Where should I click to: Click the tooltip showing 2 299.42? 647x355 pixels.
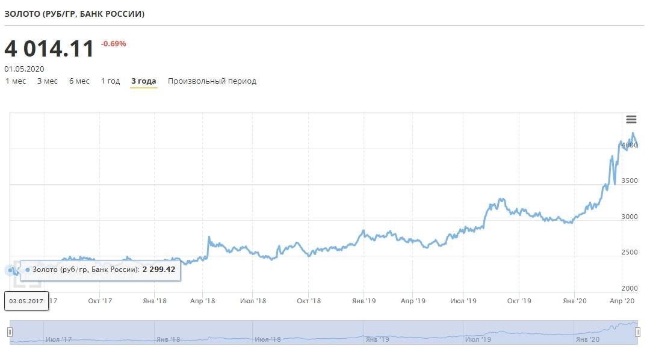[x=101, y=270]
